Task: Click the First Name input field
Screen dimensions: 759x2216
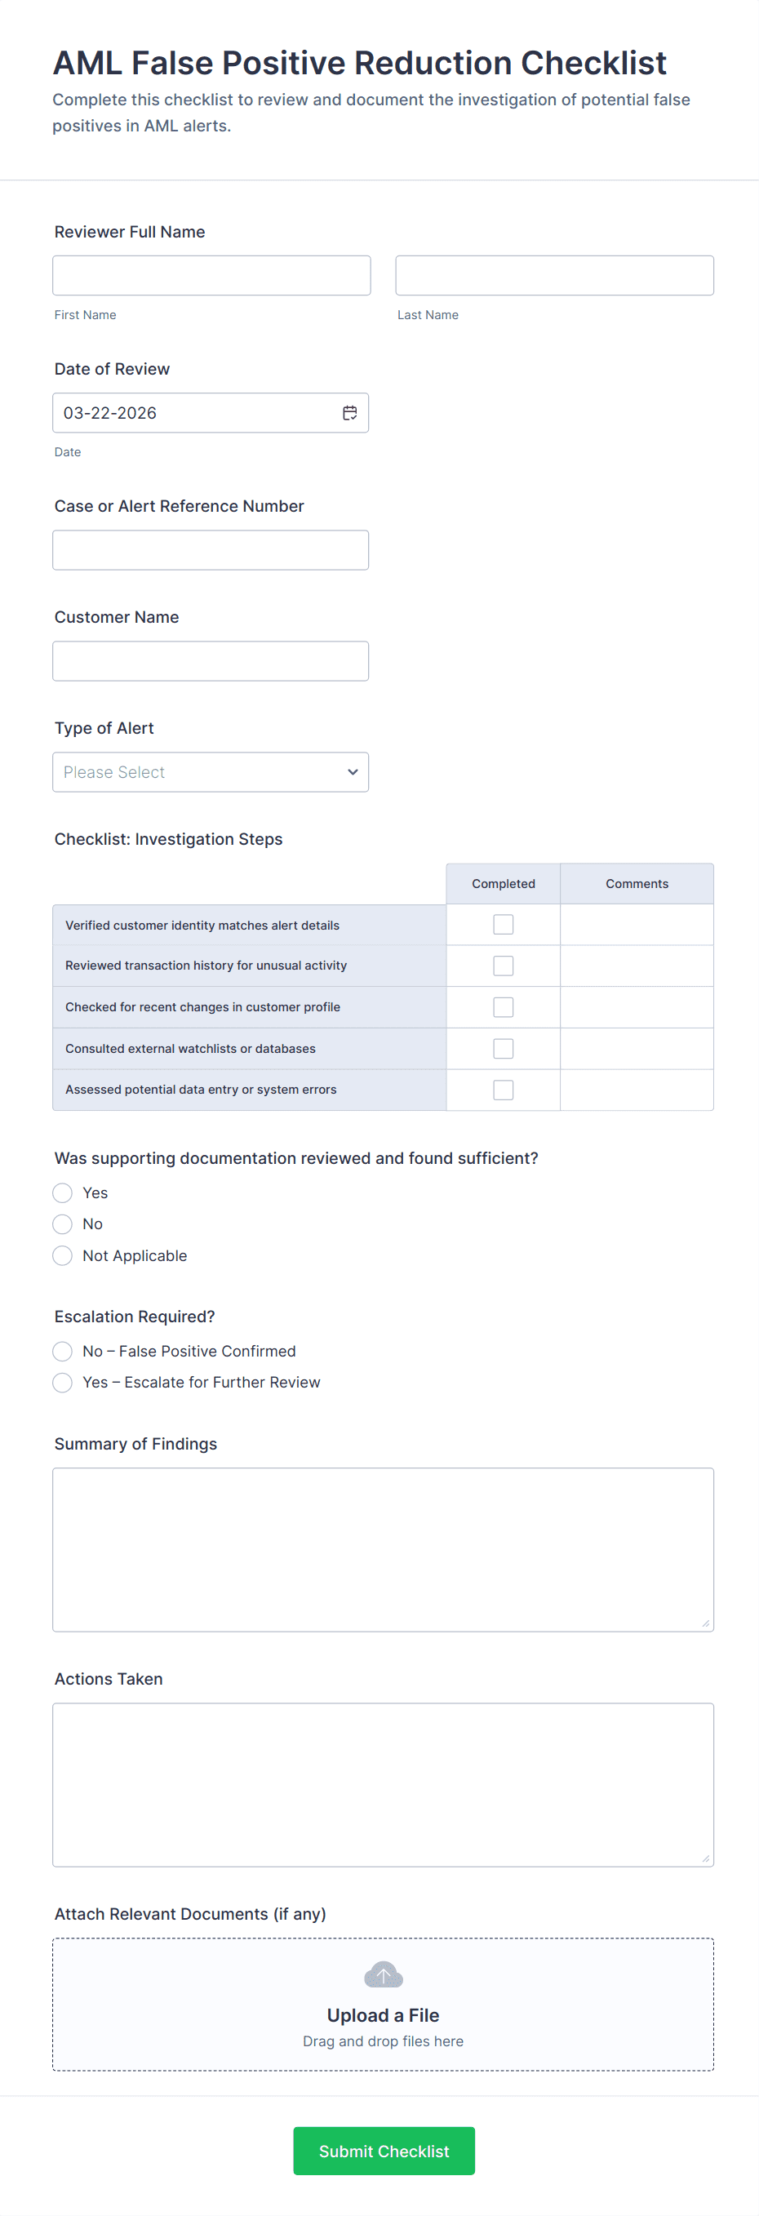Action: click(211, 275)
